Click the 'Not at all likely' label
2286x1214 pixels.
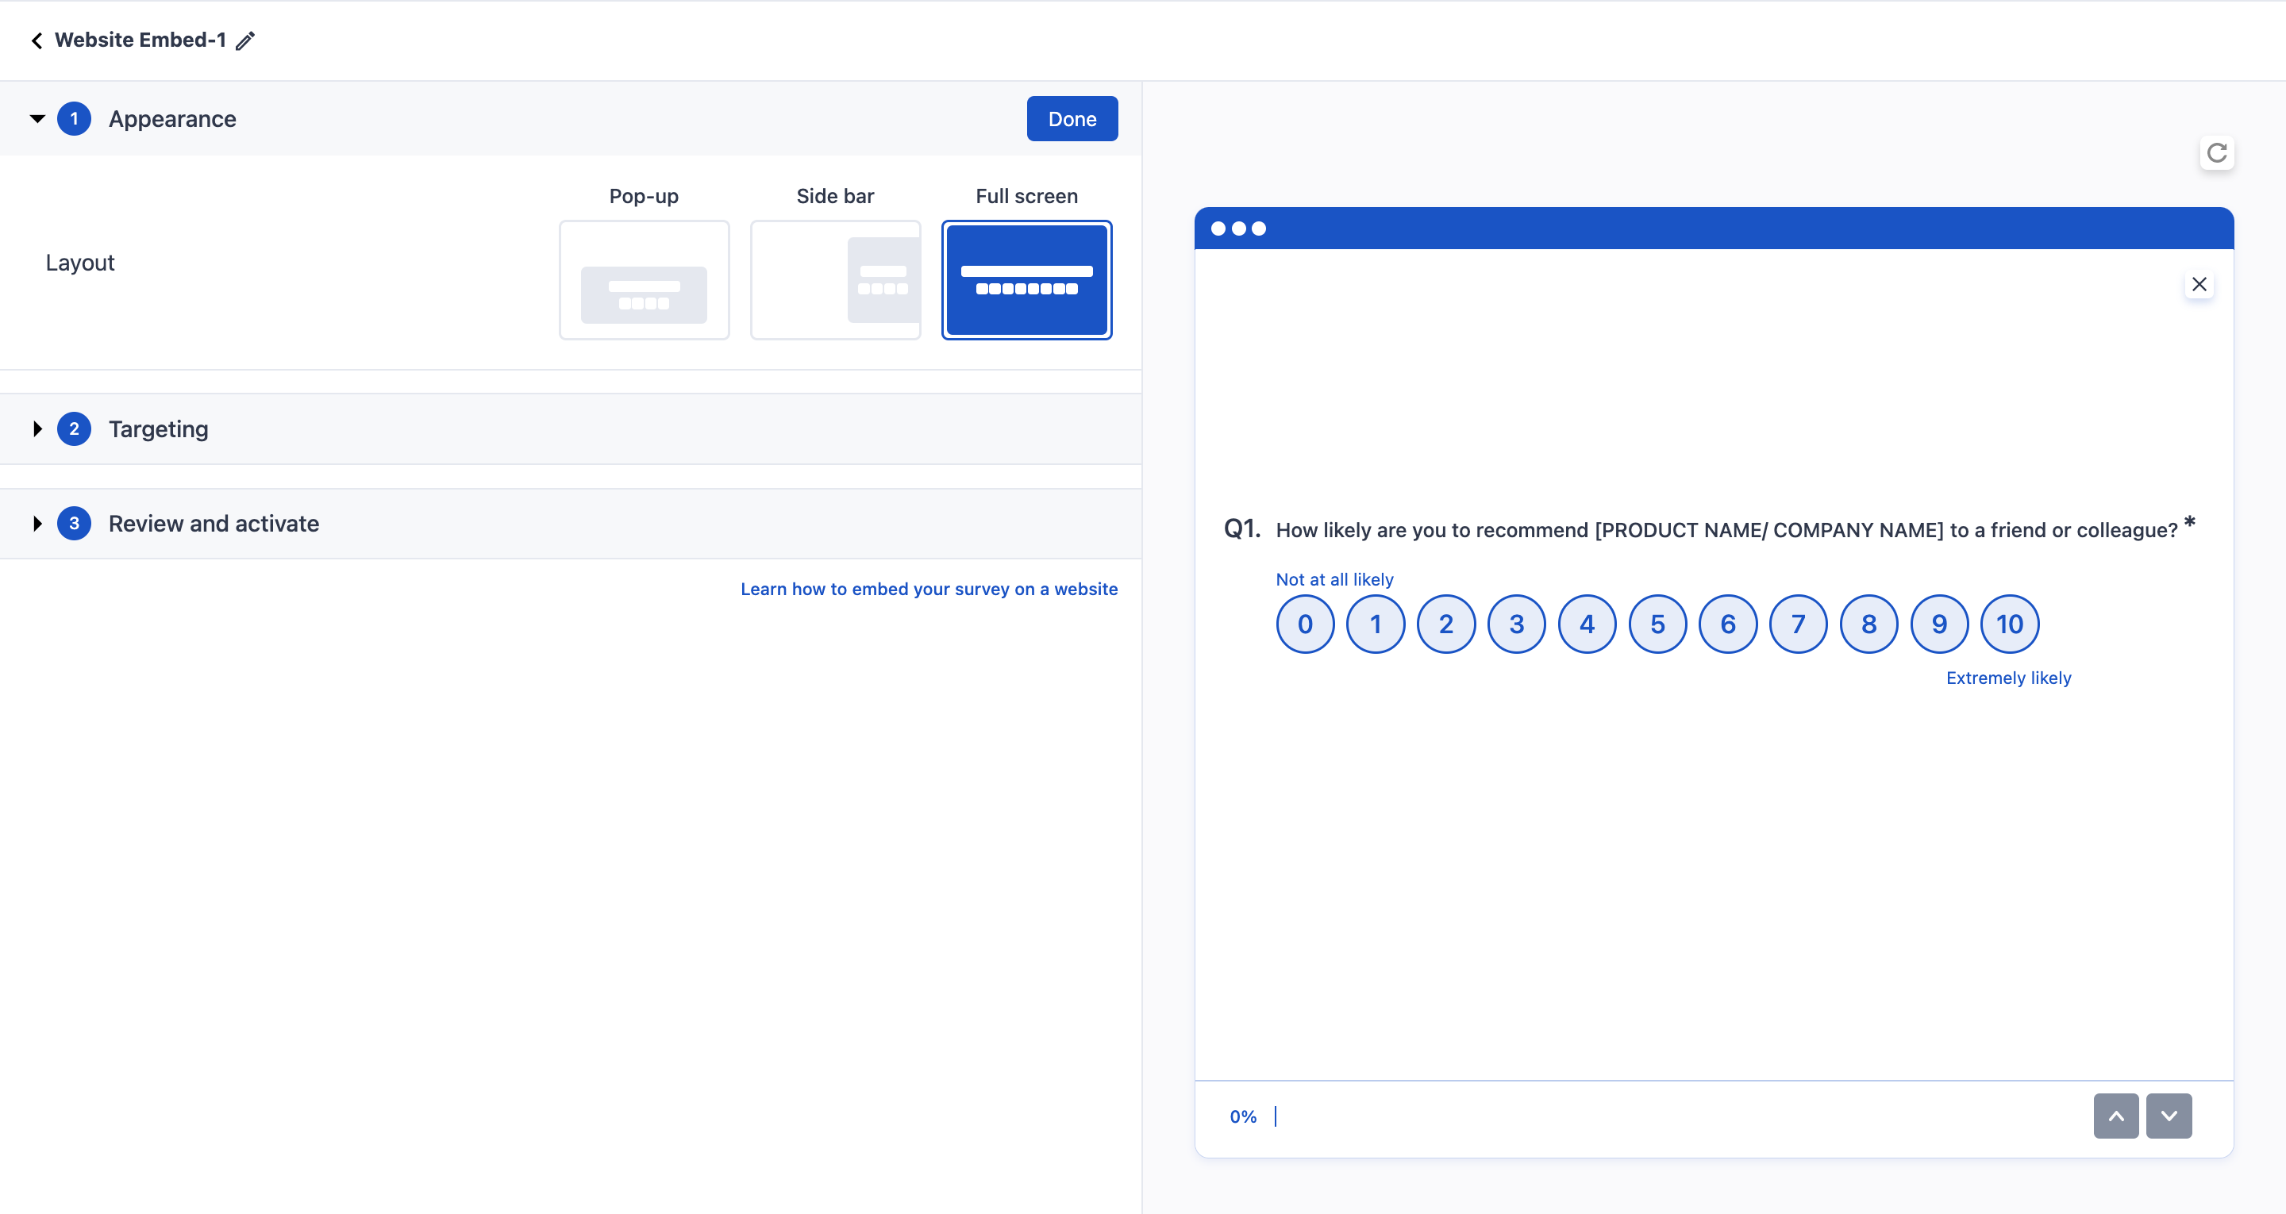(1334, 579)
